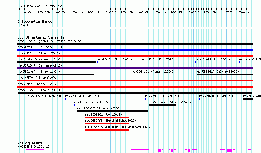Select the small blue nsv481524 marker
The image size is (261, 153).
(x=140, y=62)
